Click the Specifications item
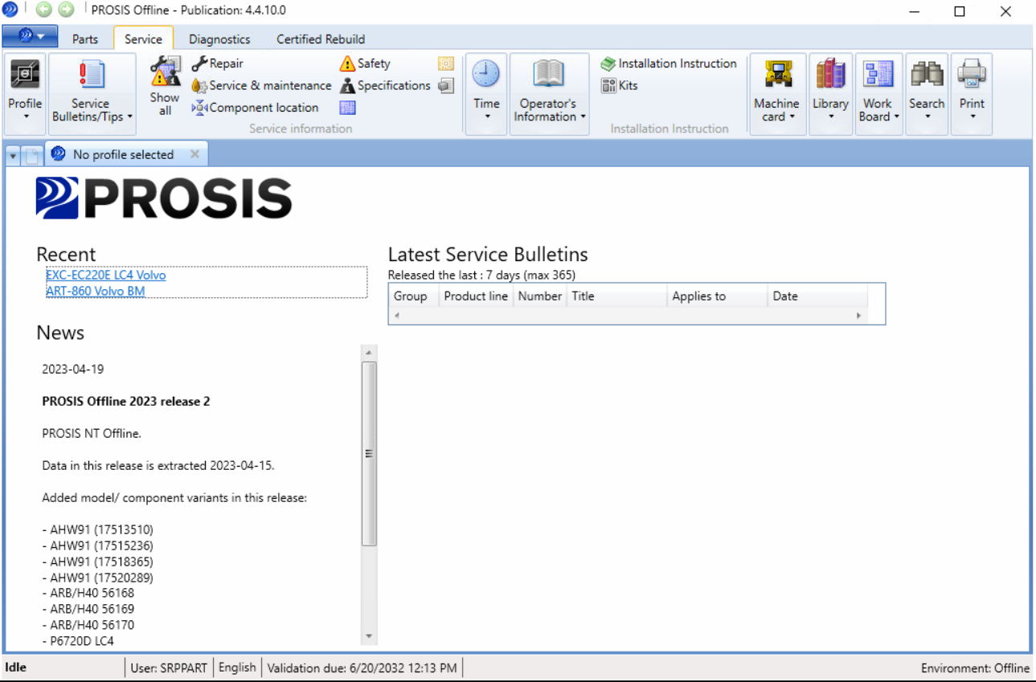Image resolution: width=1036 pixels, height=682 pixels. [386, 85]
